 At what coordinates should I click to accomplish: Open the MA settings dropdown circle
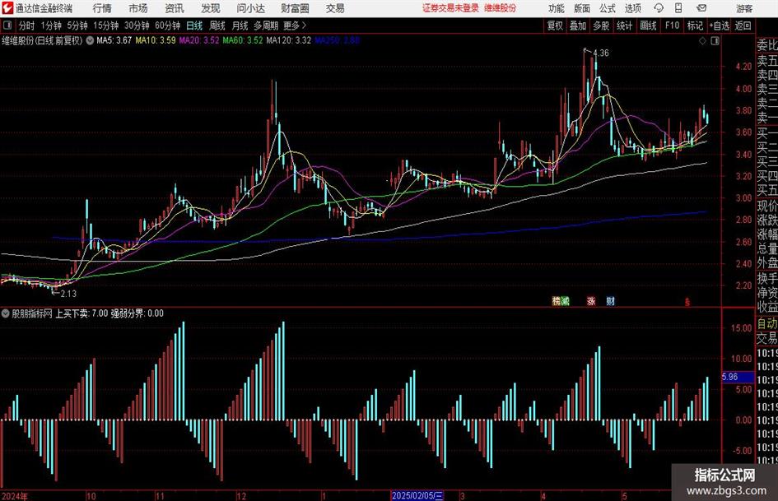coord(90,40)
